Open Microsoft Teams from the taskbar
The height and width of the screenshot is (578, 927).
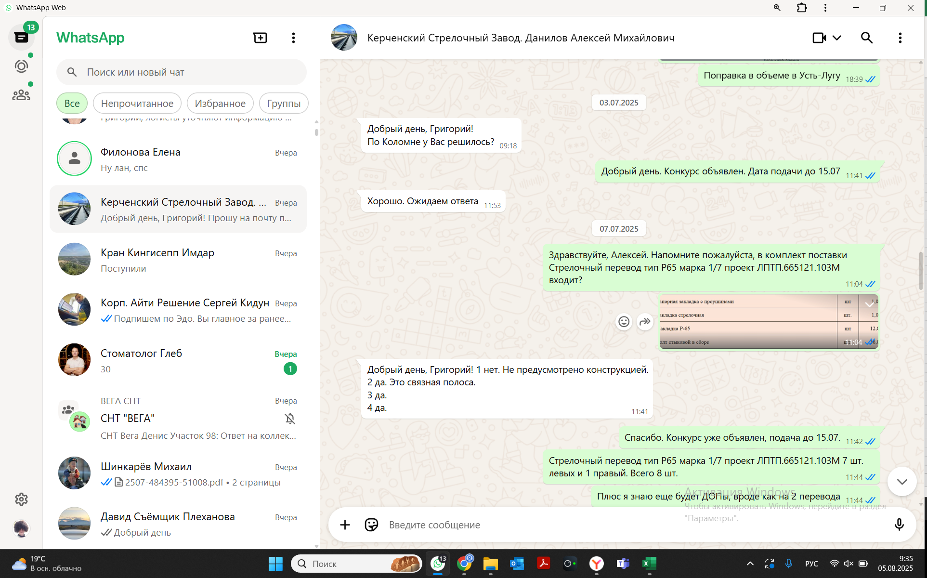(x=623, y=564)
